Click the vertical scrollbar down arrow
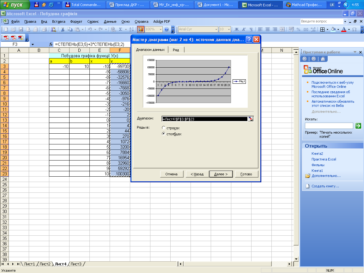 click(296, 259)
